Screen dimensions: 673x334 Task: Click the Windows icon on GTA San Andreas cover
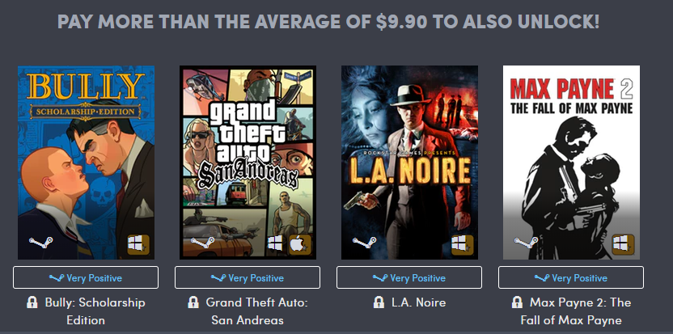click(276, 243)
